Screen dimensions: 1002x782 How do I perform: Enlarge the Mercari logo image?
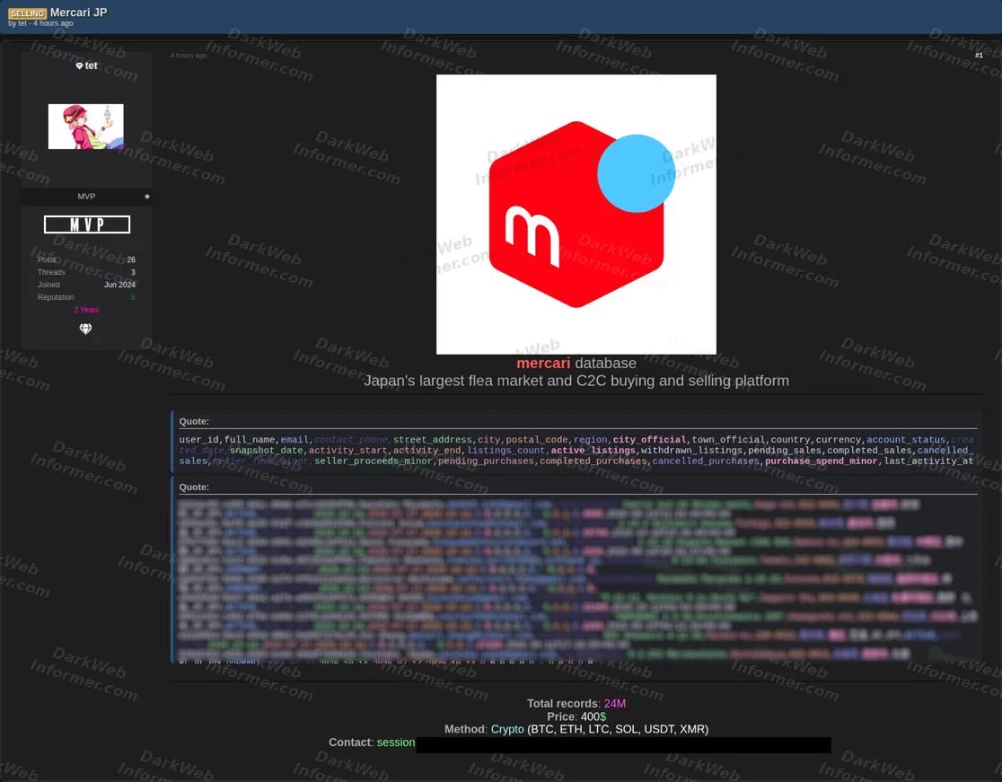(x=576, y=214)
